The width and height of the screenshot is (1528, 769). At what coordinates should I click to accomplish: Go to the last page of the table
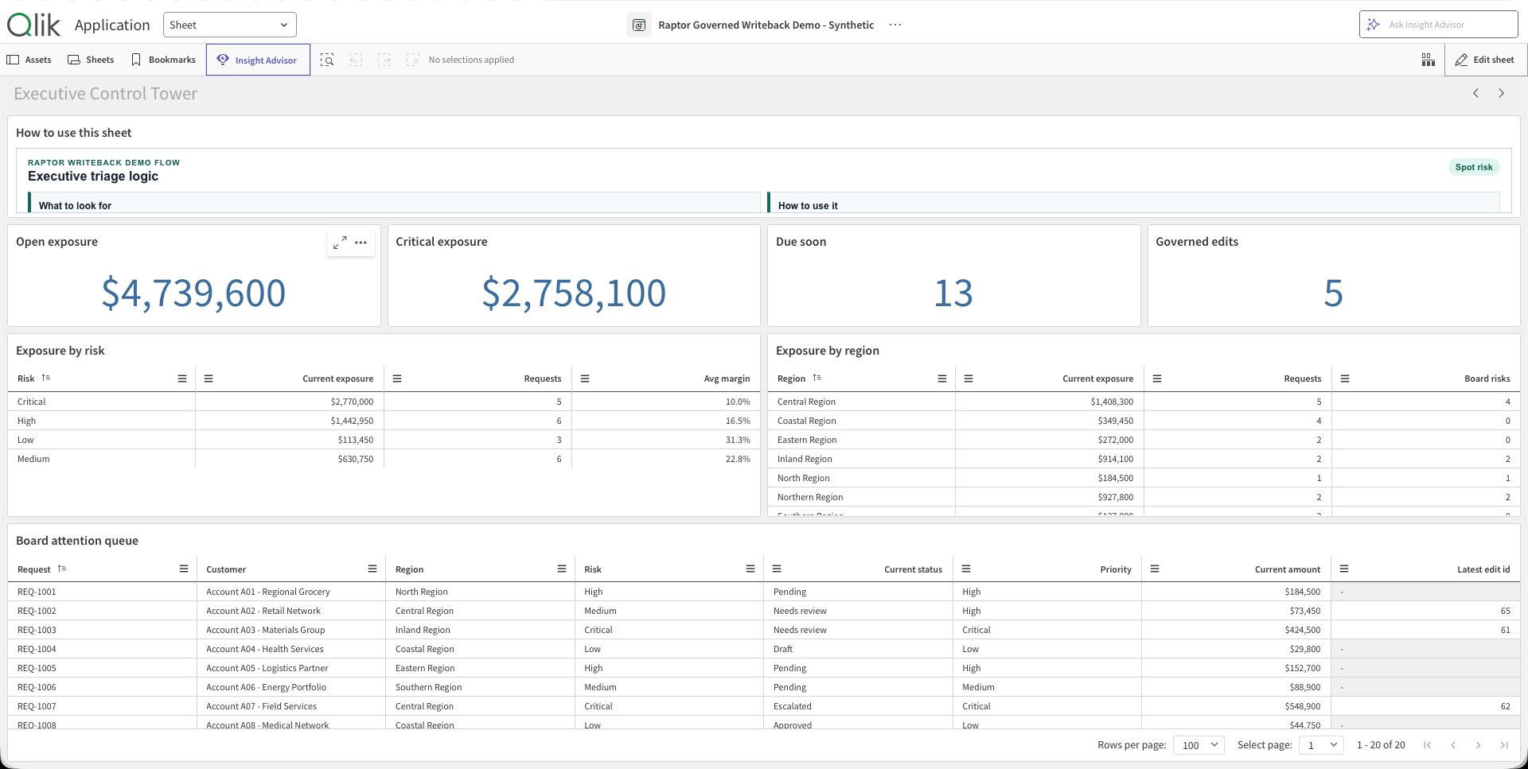[x=1504, y=745]
